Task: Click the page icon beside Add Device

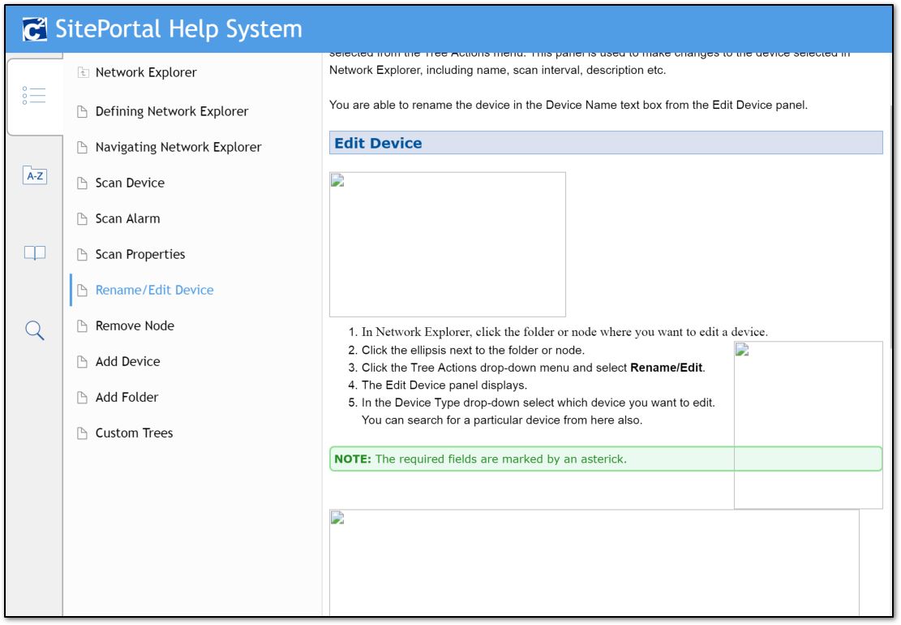Action: point(83,362)
